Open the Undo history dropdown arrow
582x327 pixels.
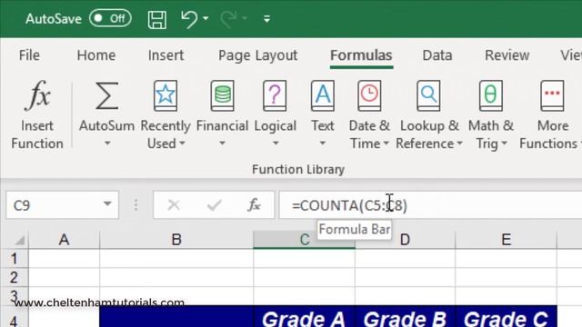(206, 18)
